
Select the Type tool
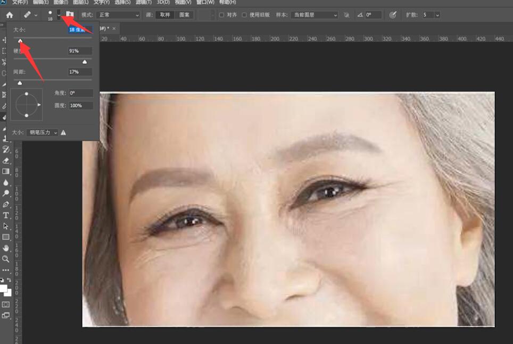tap(5, 215)
